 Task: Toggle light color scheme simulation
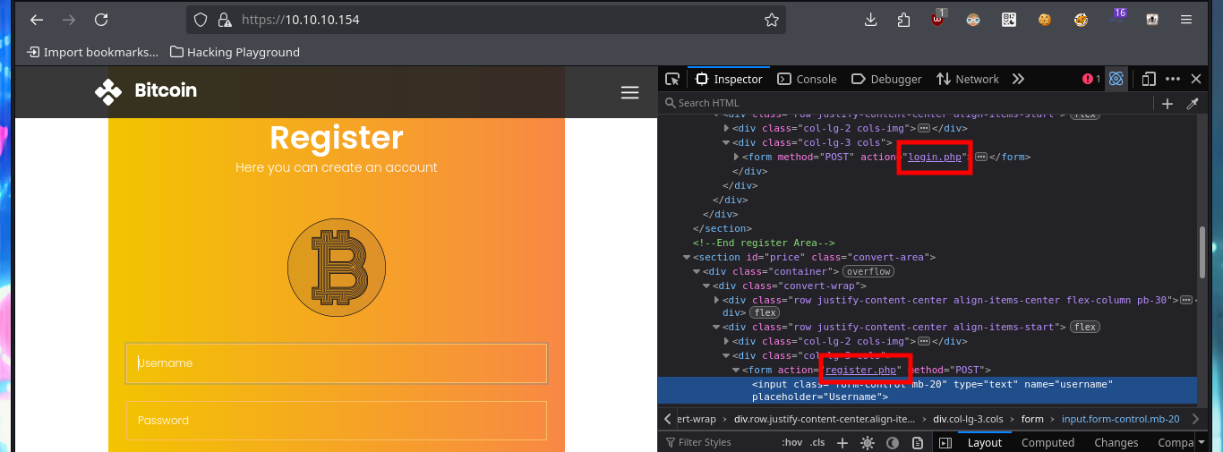867,442
